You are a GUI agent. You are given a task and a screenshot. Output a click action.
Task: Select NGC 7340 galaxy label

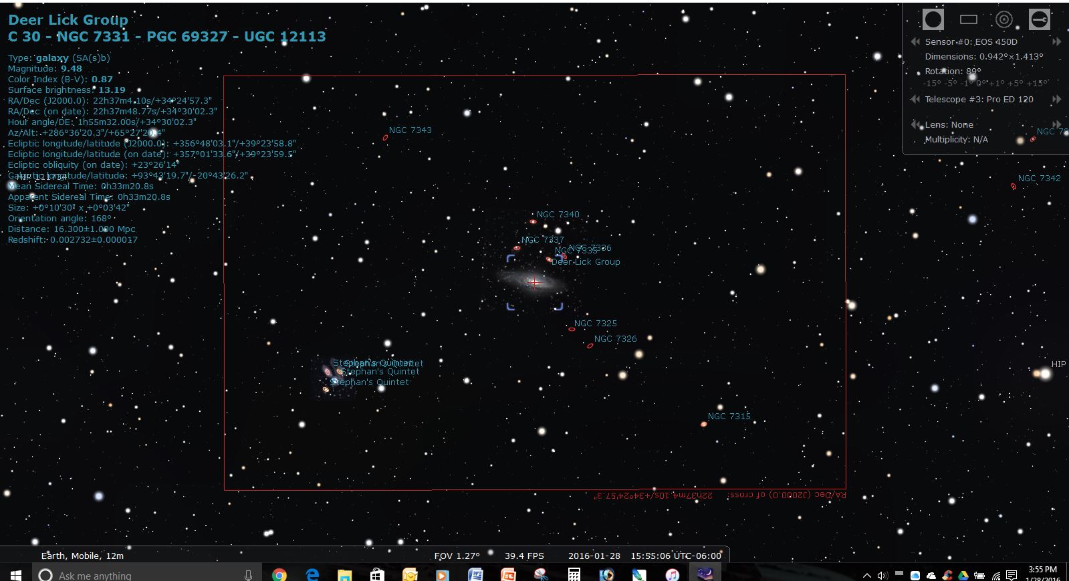(558, 215)
